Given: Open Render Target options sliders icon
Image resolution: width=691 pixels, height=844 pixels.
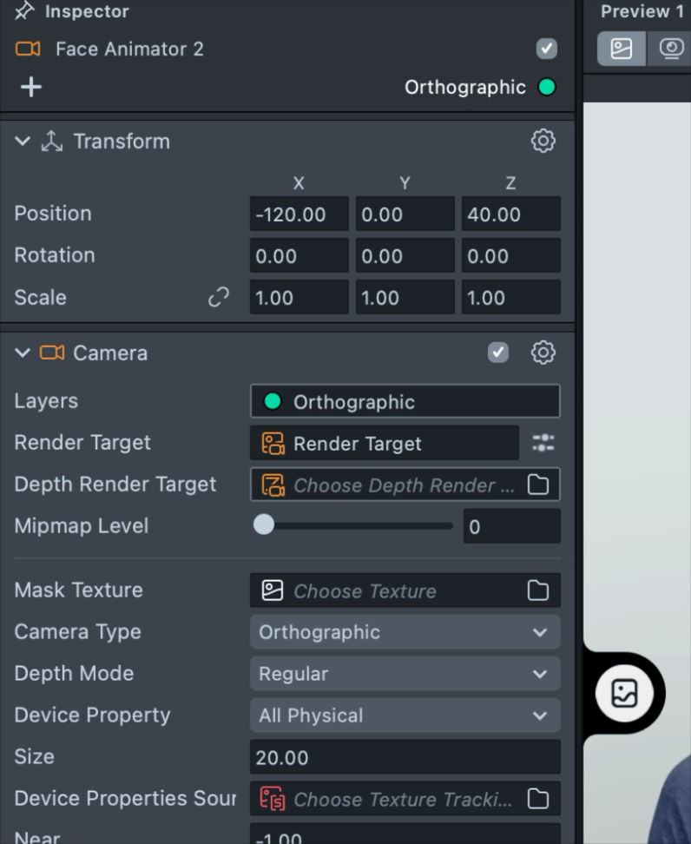Looking at the screenshot, I should (x=543, y=444).
